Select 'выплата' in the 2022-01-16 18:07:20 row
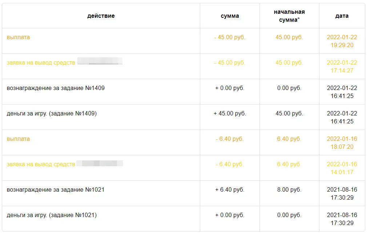Image resolution: width=374 pixels, height=241 pixels. (x=19, y=139)
